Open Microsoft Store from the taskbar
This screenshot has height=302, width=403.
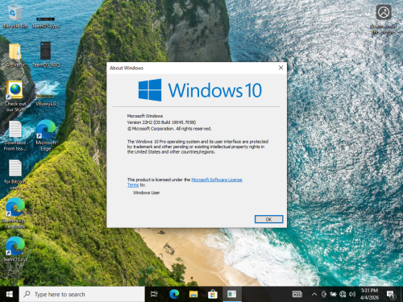[213, 294]
